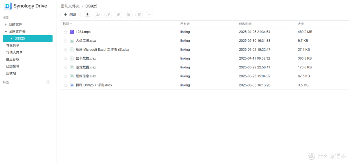Select file name 群晖 DS925 + 评测.docx
This screenshot has height=163, width=349.
tap(94, 85)
